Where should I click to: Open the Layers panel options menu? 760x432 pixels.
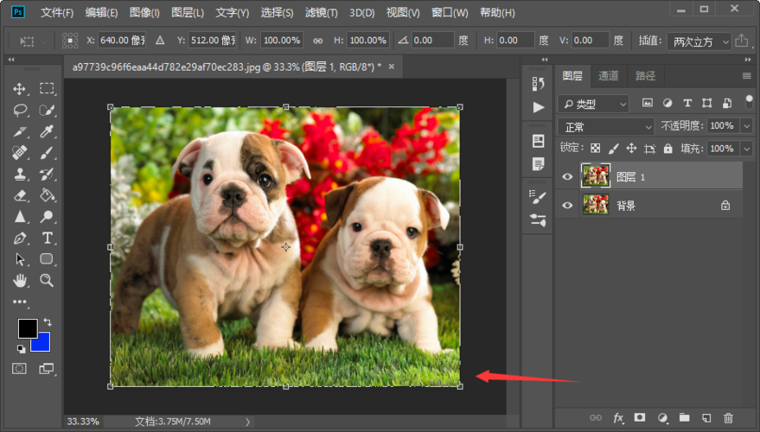tap(746, 75)
